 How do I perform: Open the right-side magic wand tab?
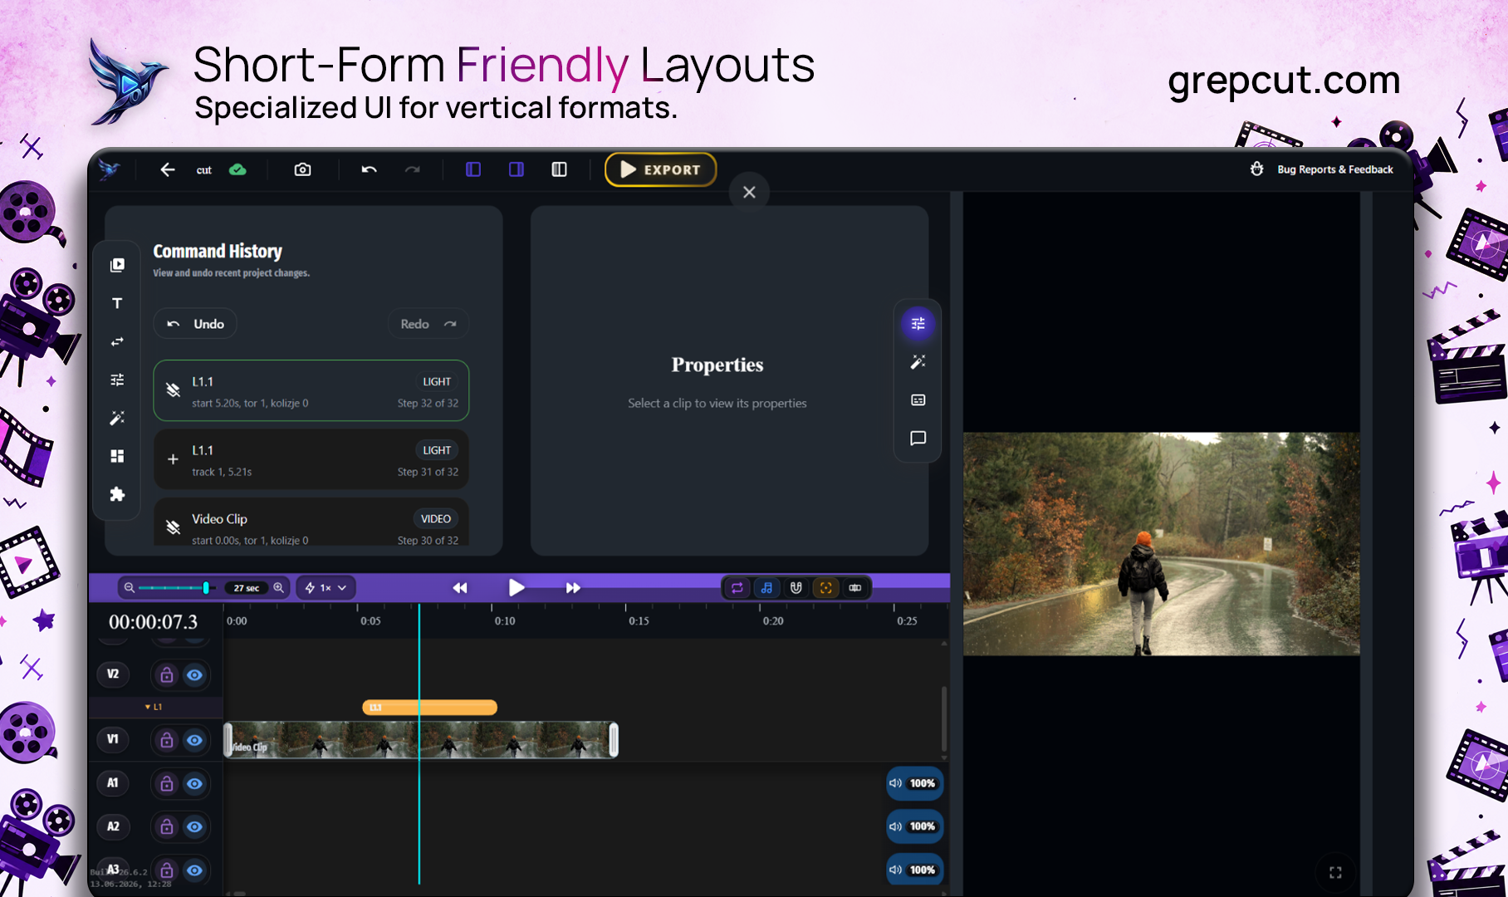(918, 362)
